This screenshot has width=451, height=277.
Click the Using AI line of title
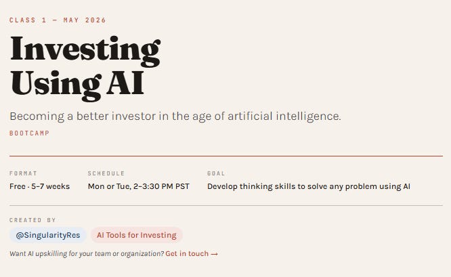pos(77,86)
